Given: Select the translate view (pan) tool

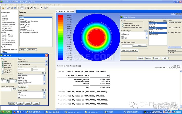Looking at the screenshot, I should coord(23,8).
